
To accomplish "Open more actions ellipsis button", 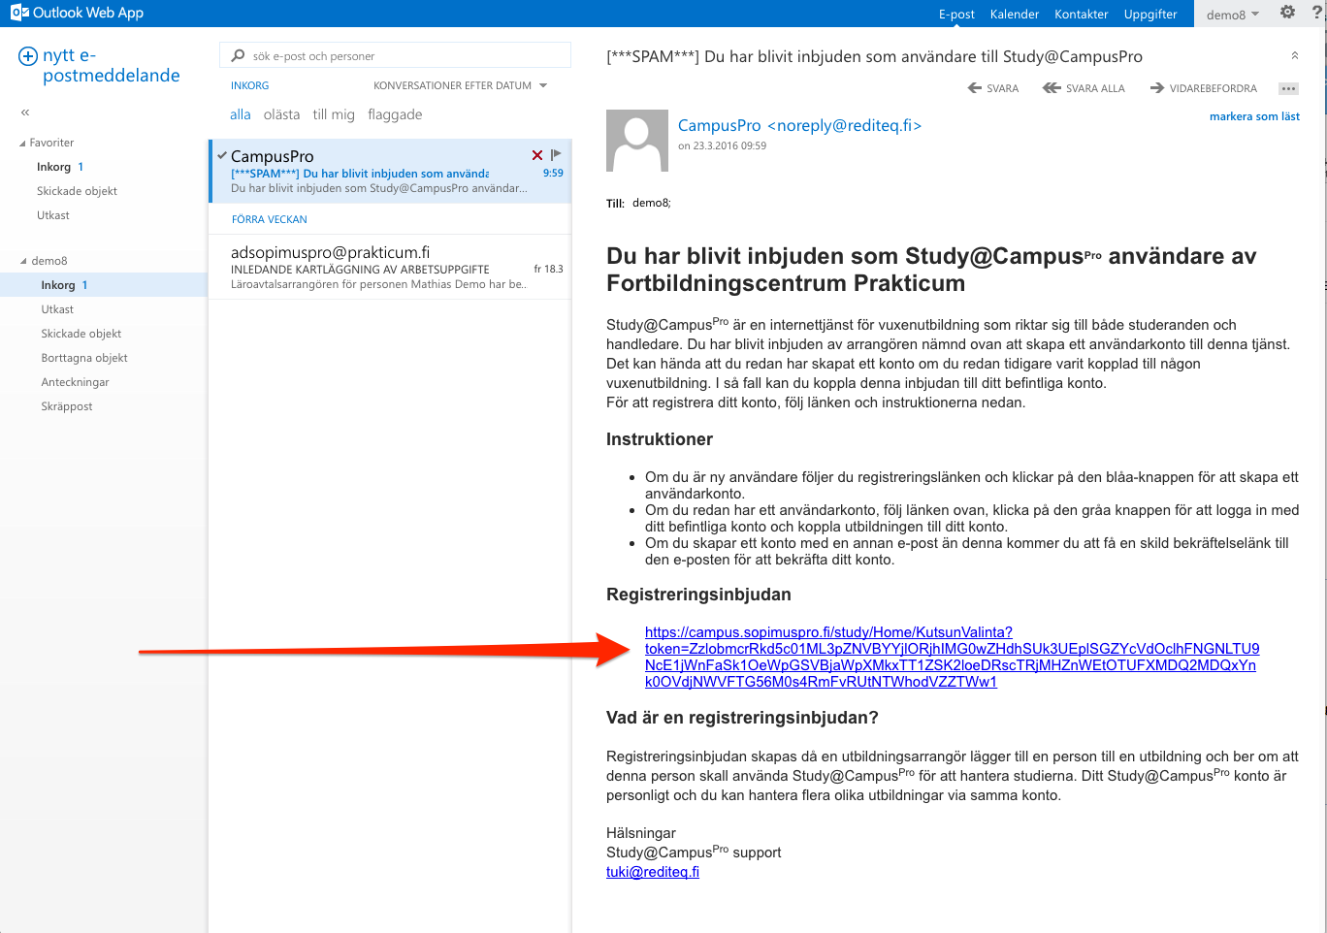I will pos(1288,88).
